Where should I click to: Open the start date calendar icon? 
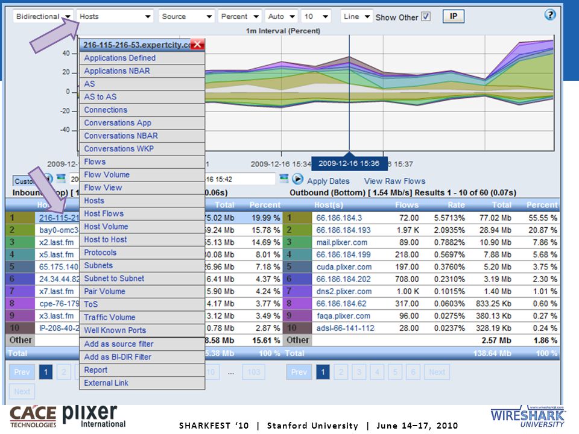click(x=61, y=179)
